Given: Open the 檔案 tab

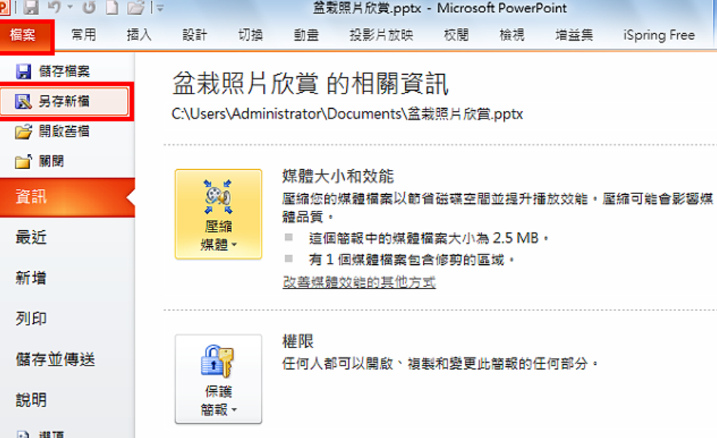Looking at the screenshot, I should pyautogui.click(x=23, y=35).
